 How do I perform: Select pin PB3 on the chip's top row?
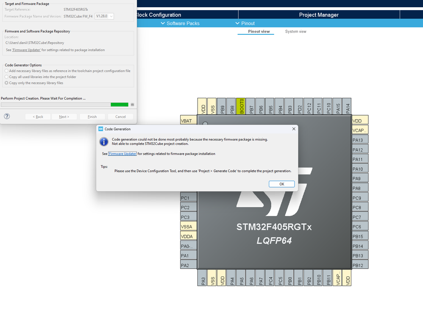[x=290, y=106]
